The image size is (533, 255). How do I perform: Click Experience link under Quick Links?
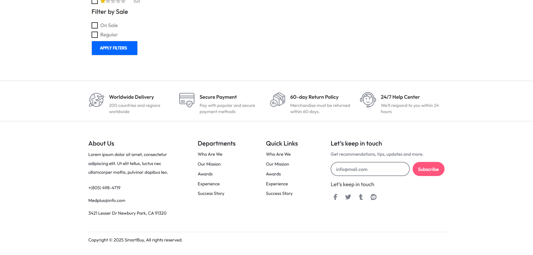coord(277,184)
